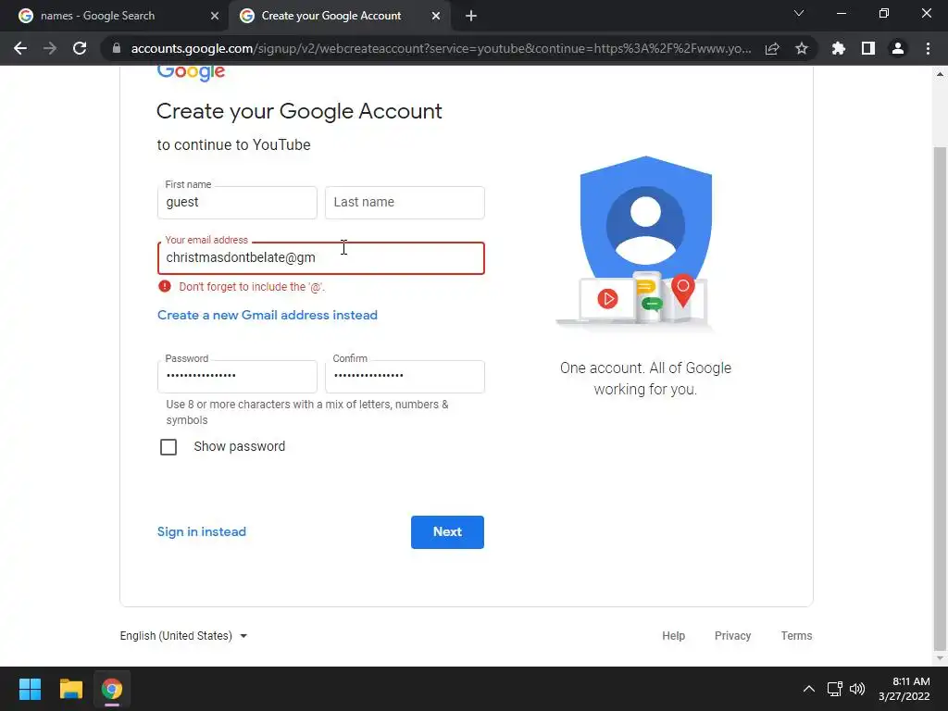
Task: Go back with the browser back arrow
Action: pos(20,48)
